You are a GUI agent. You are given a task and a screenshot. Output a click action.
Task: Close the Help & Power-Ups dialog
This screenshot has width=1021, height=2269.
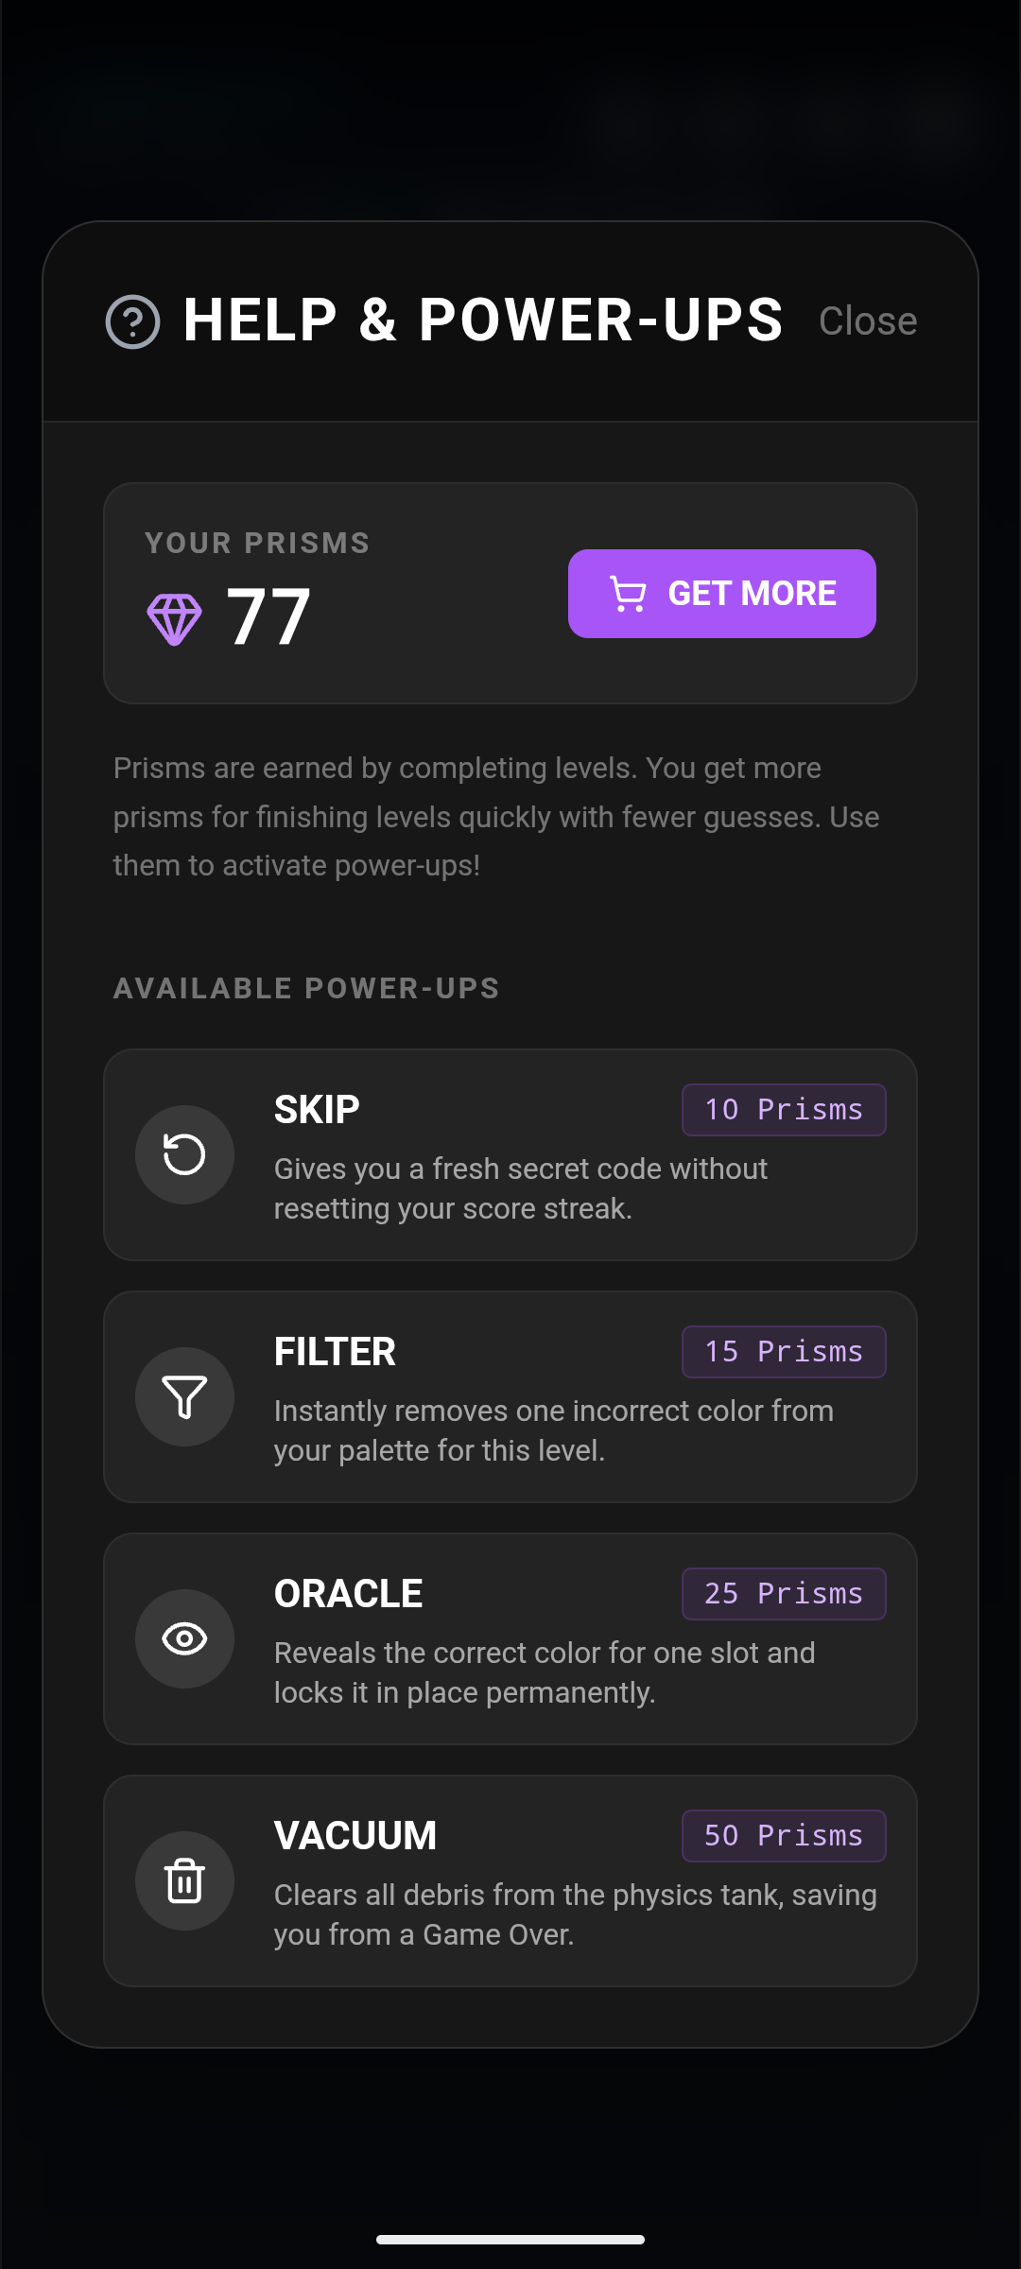tap(867, 321)
